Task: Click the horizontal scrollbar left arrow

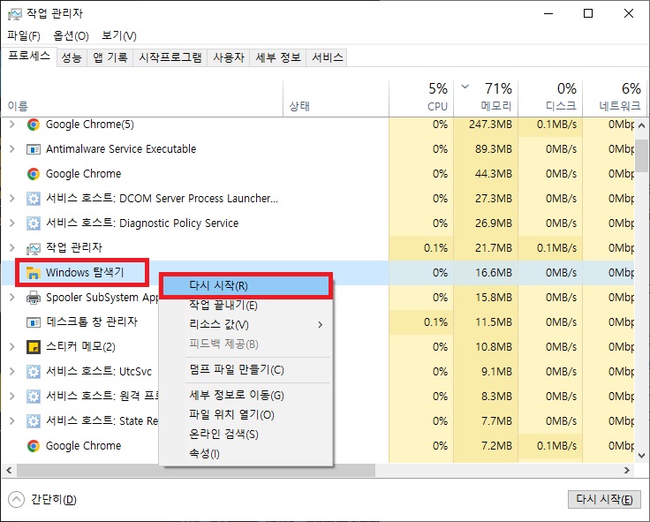Action: point(9,470)
